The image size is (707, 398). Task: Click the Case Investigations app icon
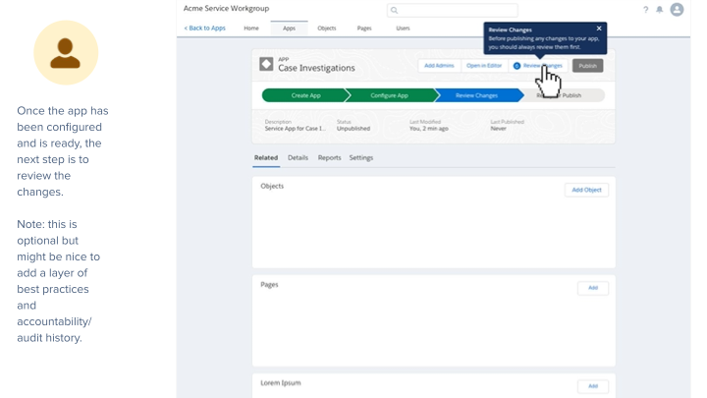[266, 64]
